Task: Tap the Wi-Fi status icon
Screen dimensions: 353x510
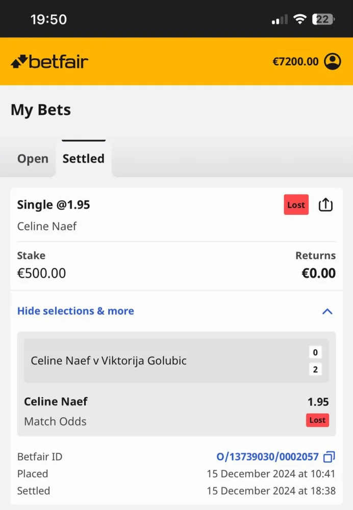Action: point(300,19)
